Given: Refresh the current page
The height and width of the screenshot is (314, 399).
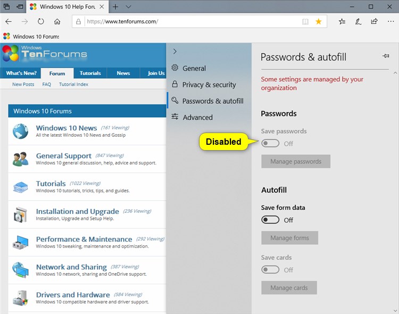Looking at the screenshot, I should (41, 21).
